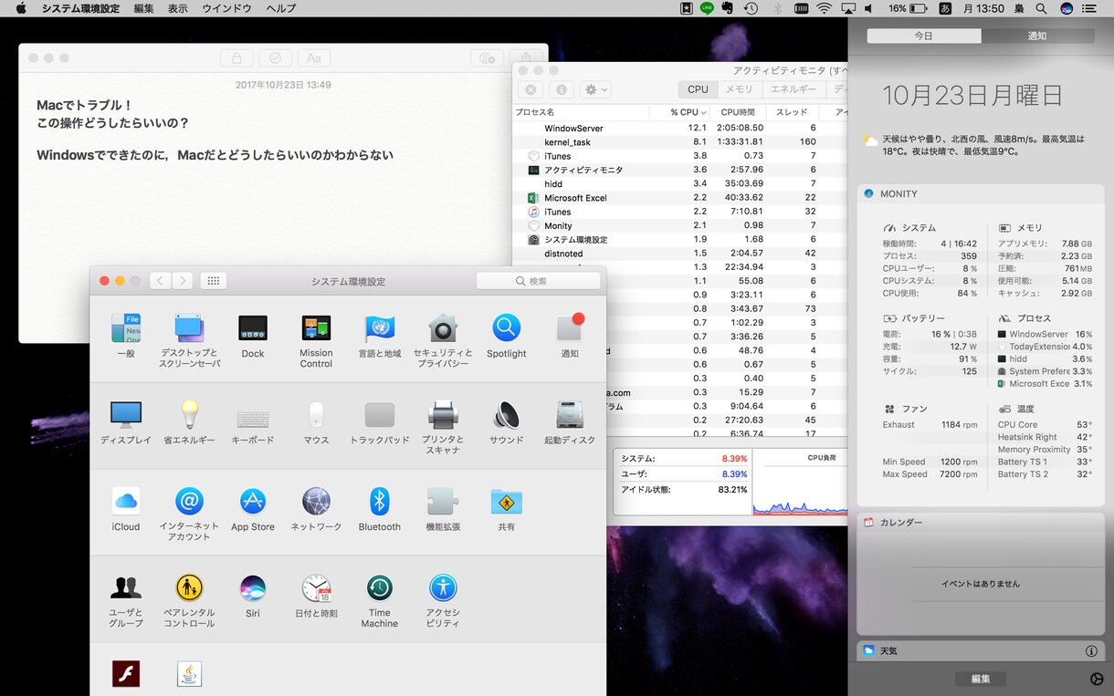1114x696 pixels.
Task: Go back in System Preferences
Action: coord(161,281)
